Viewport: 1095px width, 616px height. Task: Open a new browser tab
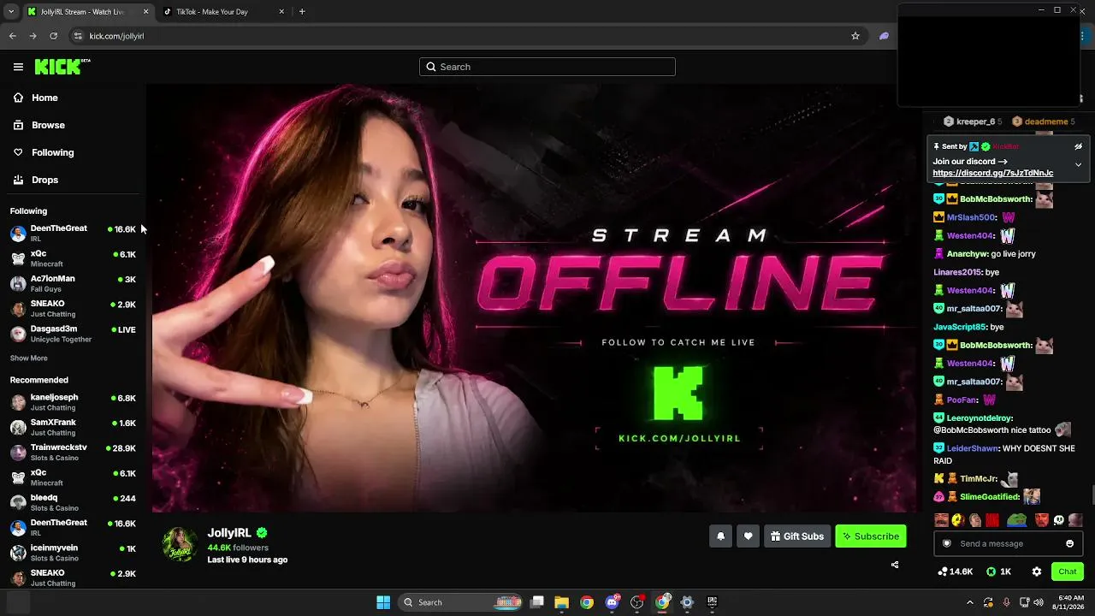(302, 11)
